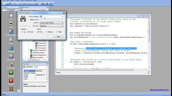The height and width of the screenshot is (96, 172).
Task: Toggle the Use checkbox in Find and Replace
Action: [x=34, y=26]
